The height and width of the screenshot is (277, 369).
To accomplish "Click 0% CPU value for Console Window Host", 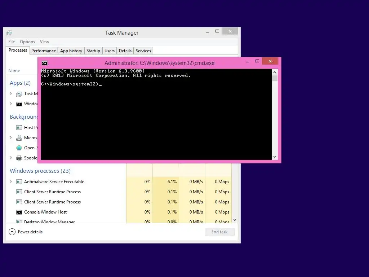I will [x=147, y=212].
